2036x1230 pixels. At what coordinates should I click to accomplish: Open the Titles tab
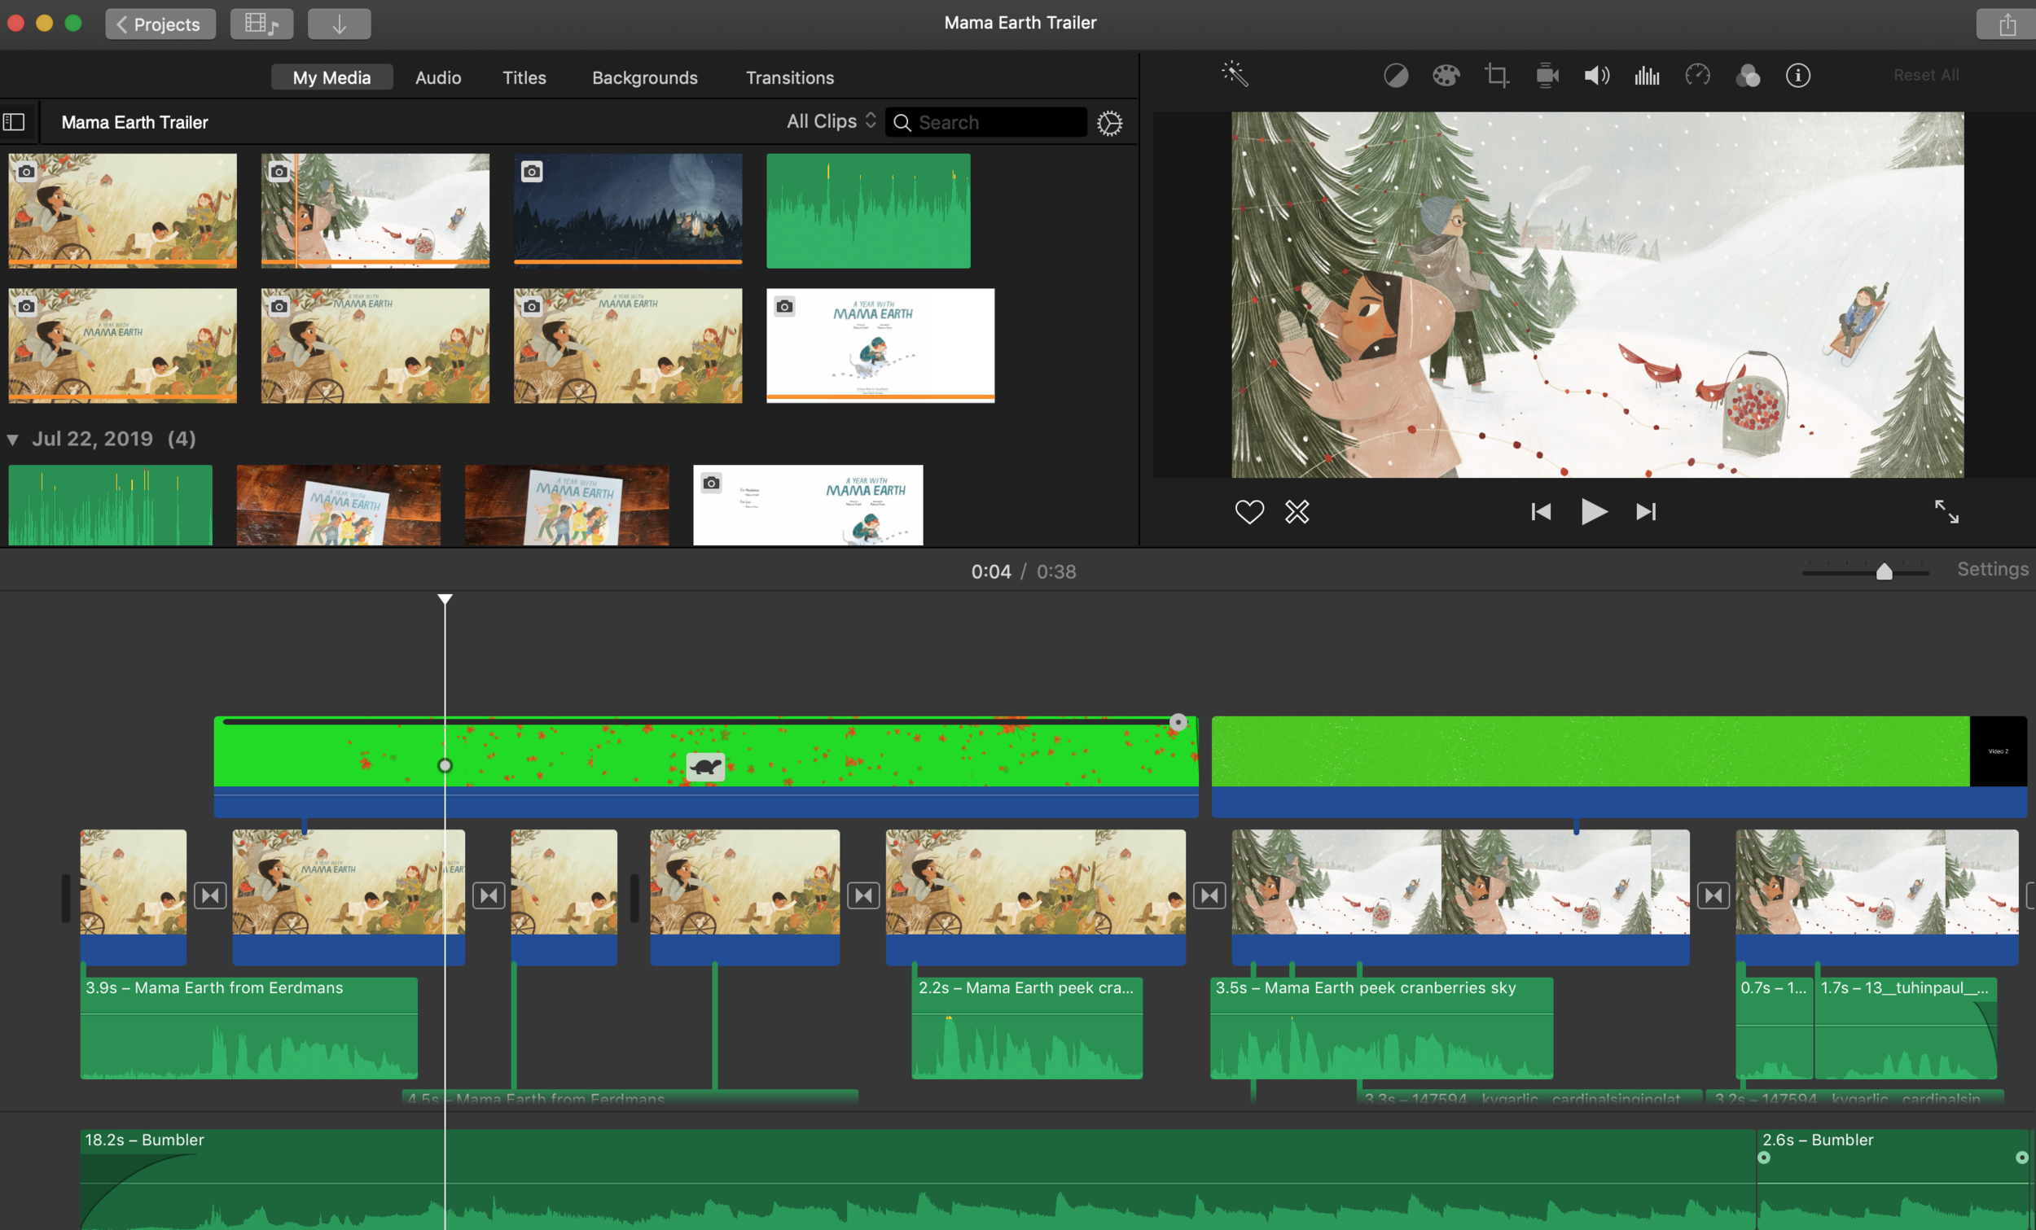[524, 77]
